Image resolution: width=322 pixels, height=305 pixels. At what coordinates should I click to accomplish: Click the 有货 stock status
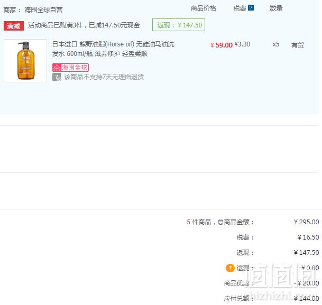coord(297,45)
